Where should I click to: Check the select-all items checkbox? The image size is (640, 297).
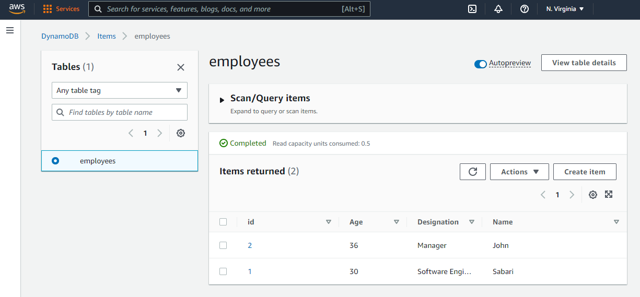pos(223,222)
